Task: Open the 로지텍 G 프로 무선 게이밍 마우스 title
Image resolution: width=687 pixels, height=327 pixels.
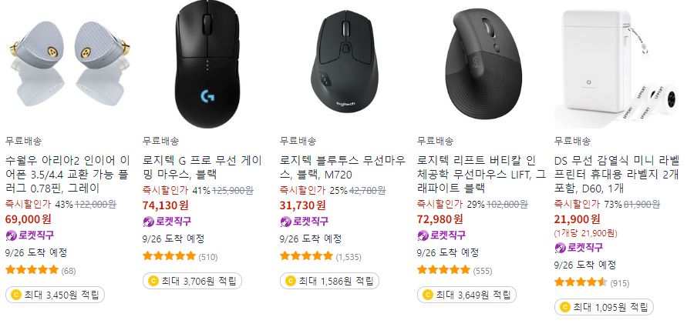Action: tap(203, 168)
